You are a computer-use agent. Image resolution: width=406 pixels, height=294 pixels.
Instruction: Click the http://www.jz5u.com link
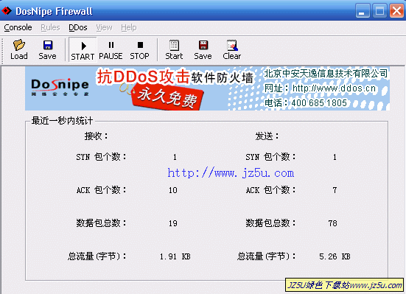click(x=231, y=173)
